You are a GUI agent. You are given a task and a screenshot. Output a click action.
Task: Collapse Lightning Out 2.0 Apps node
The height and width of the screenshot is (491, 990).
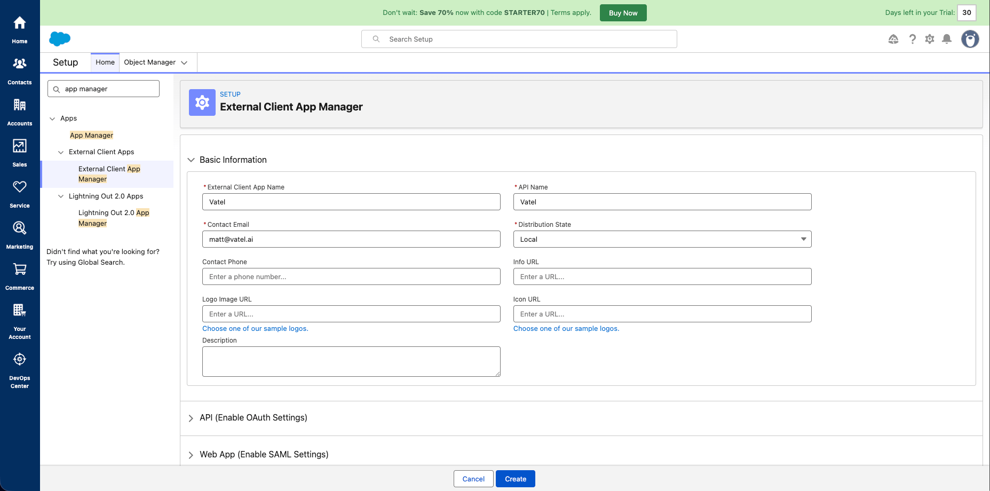tap(61, 197)
